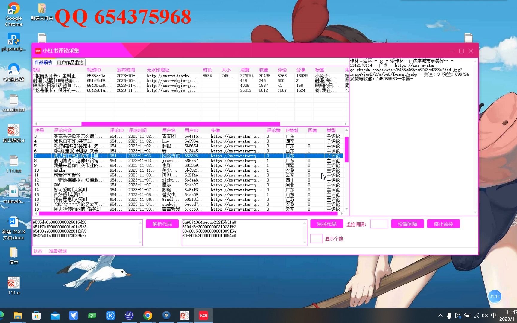517x323 pixels.
Task: Select highlighted row 7 comment
Action: click(x=188, y=156)
